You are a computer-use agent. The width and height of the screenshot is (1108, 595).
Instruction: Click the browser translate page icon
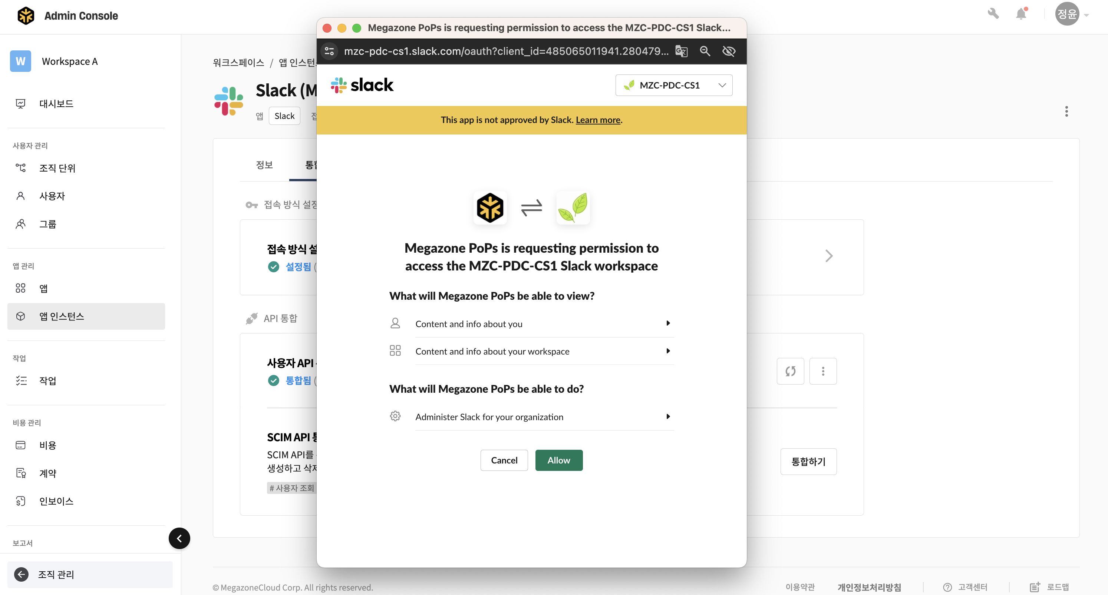[681, 51]
